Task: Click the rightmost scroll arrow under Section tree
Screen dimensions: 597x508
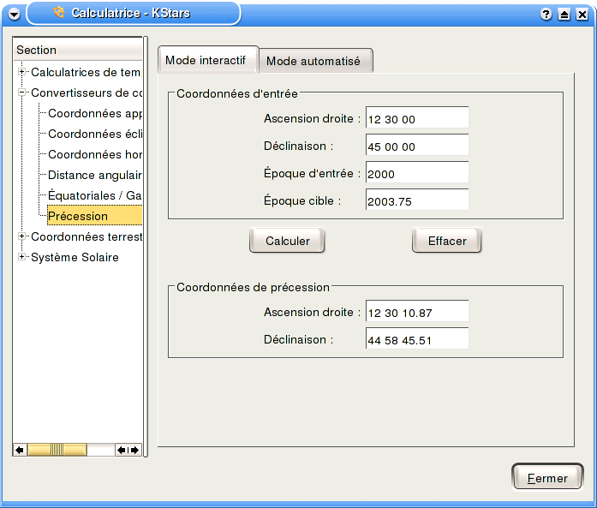Action: tap(133, 450)
